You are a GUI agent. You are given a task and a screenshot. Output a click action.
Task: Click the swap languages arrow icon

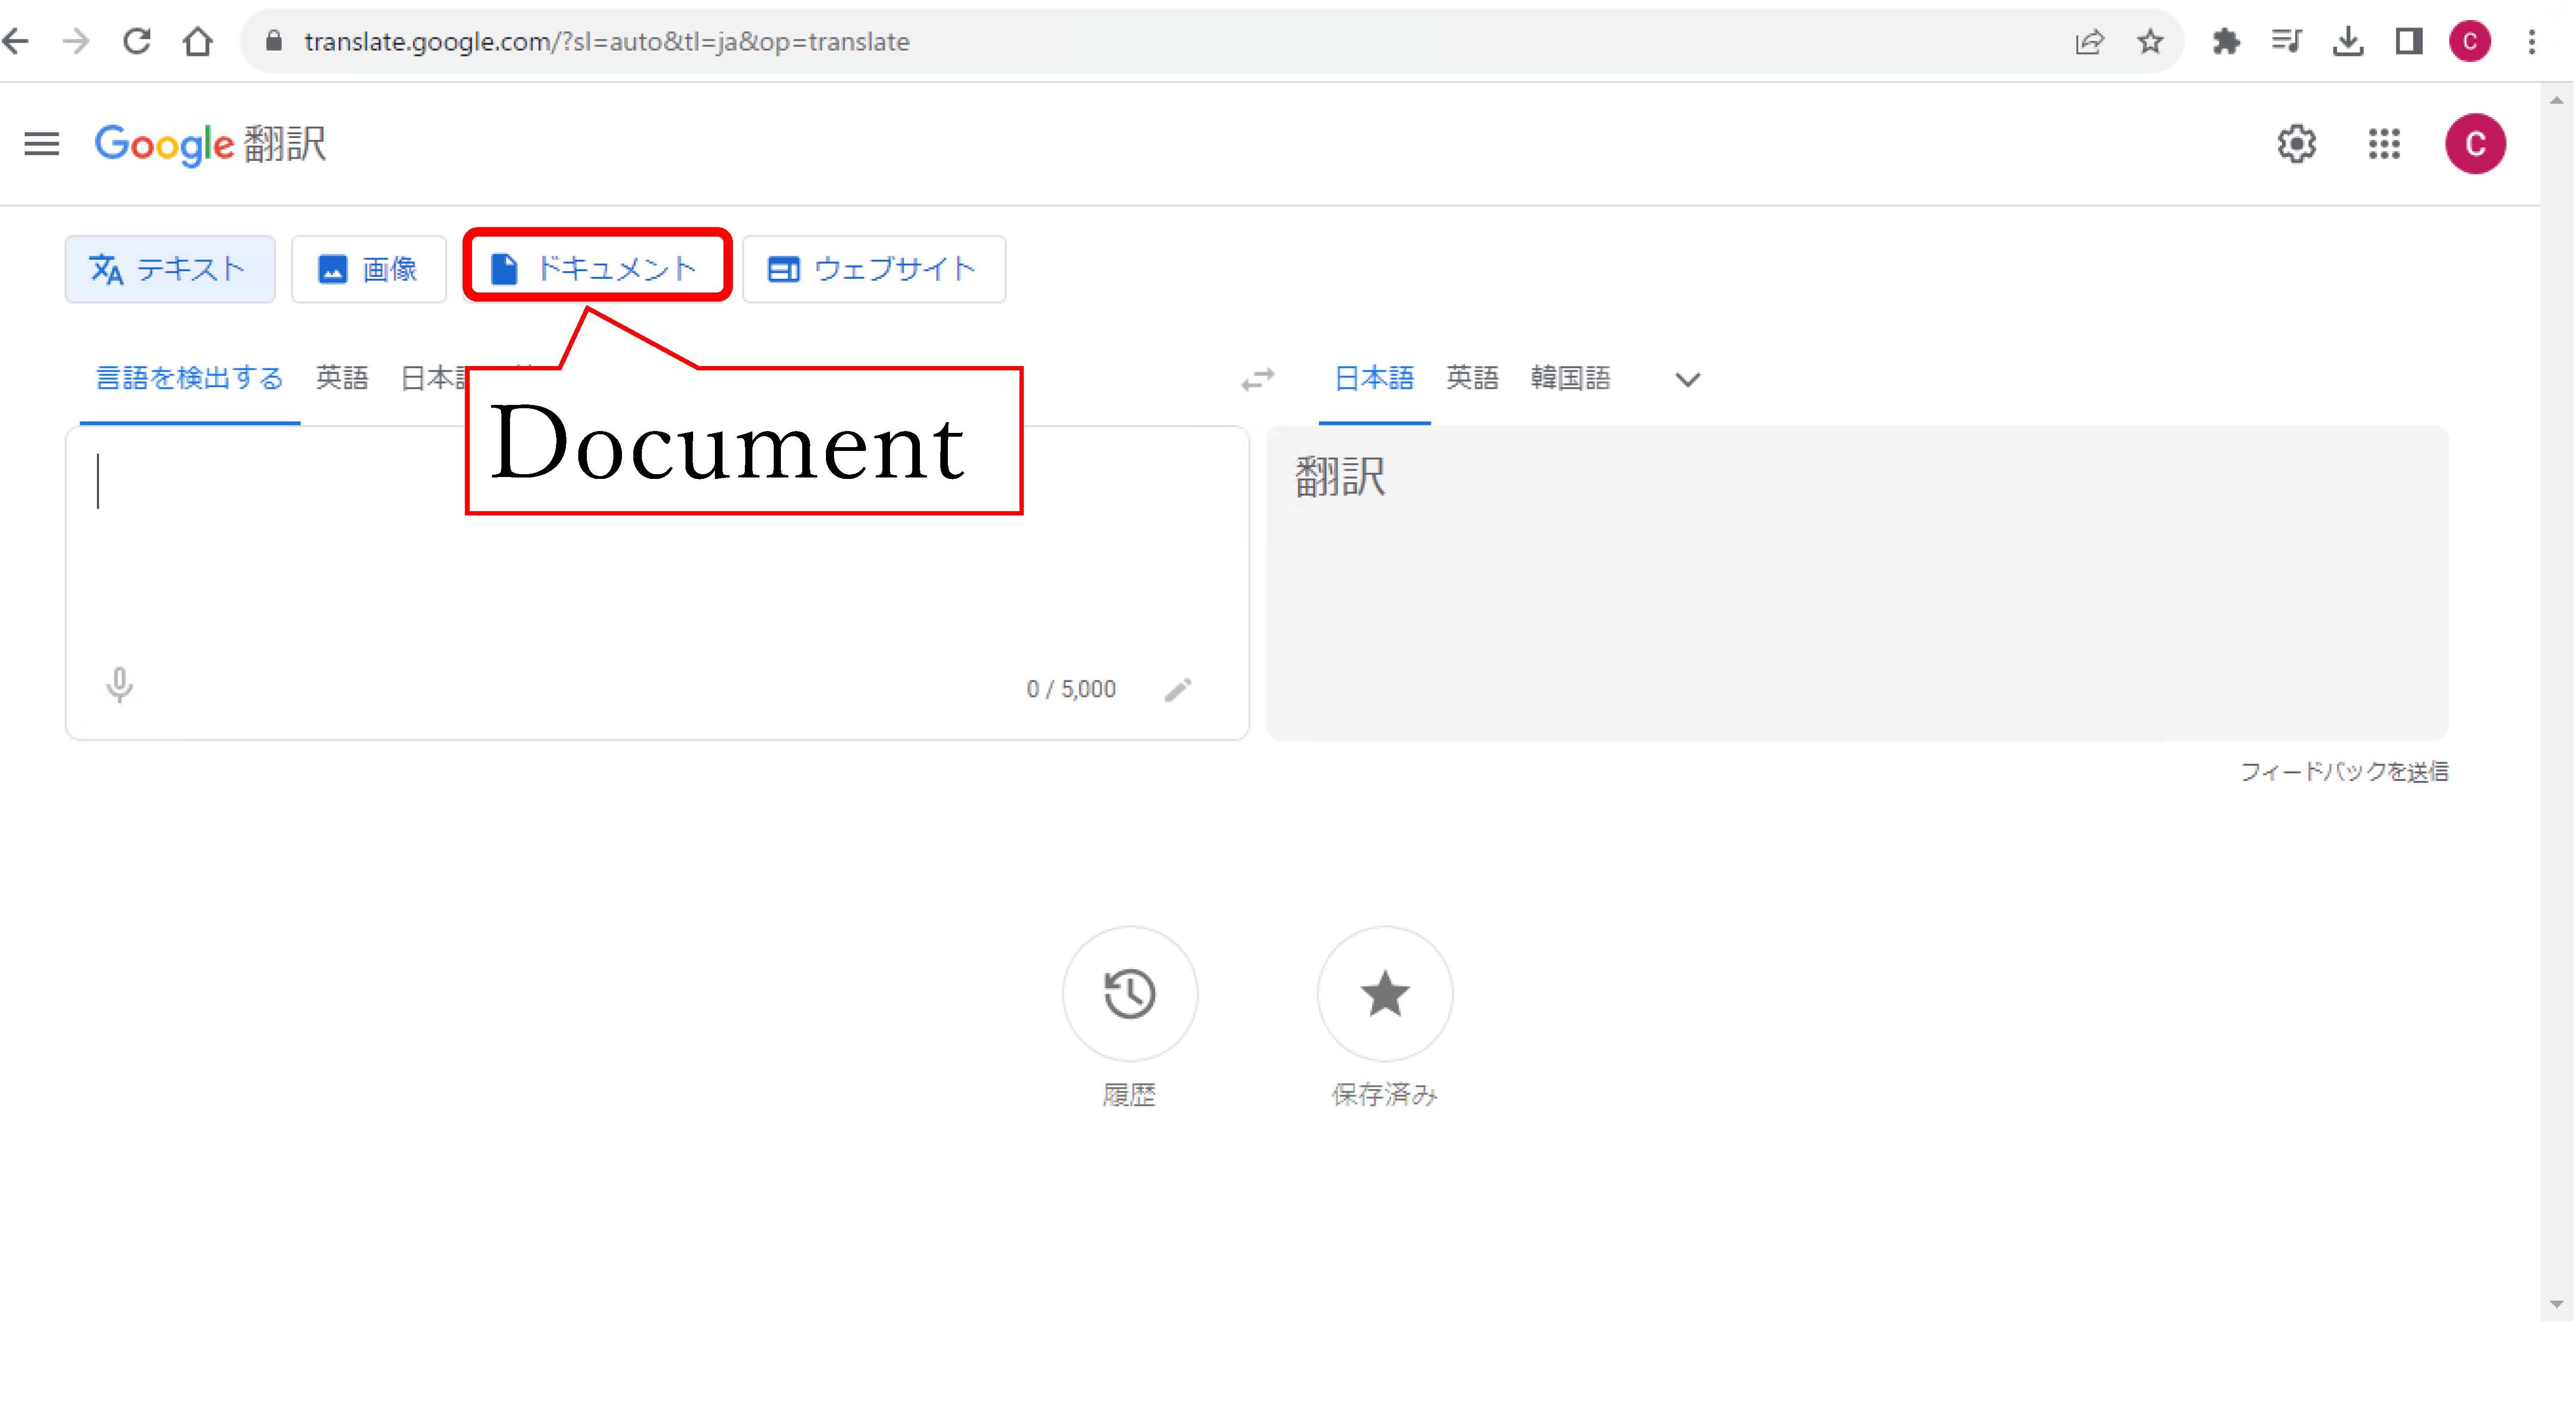coord(1258,379)
